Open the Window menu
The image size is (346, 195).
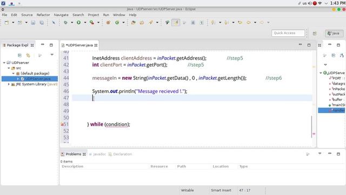119,15
